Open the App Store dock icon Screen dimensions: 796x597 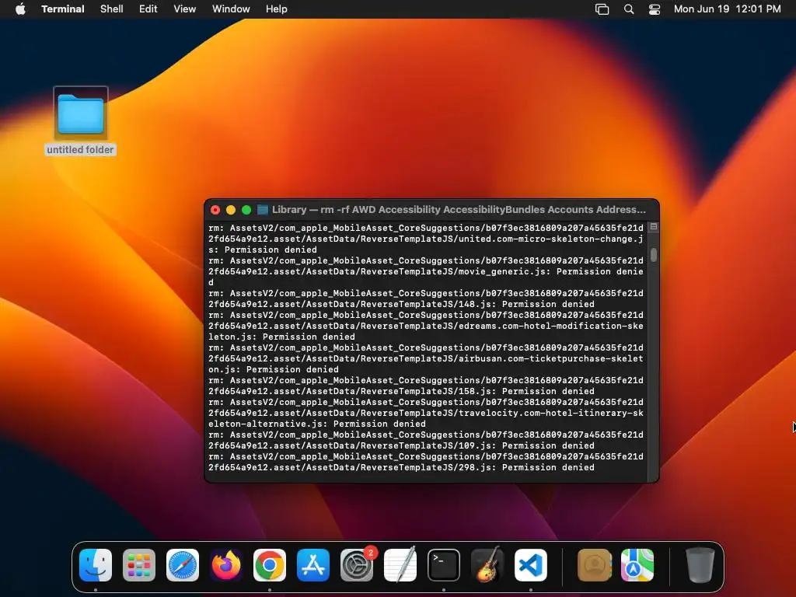click(313, 565)
